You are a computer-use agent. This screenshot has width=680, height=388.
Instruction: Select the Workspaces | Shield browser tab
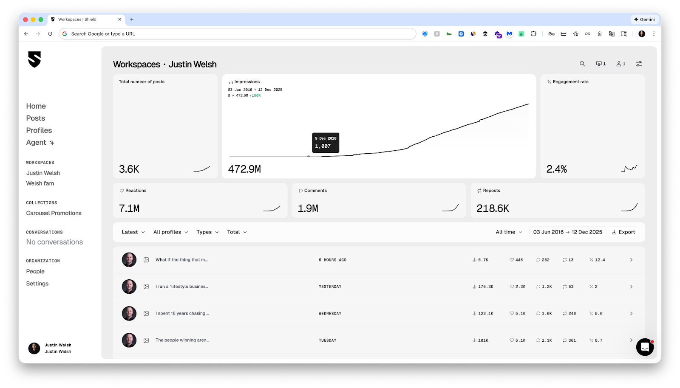(86, 20)
